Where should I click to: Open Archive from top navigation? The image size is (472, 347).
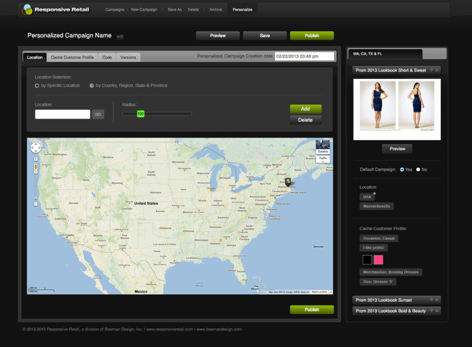coord(216,10)
